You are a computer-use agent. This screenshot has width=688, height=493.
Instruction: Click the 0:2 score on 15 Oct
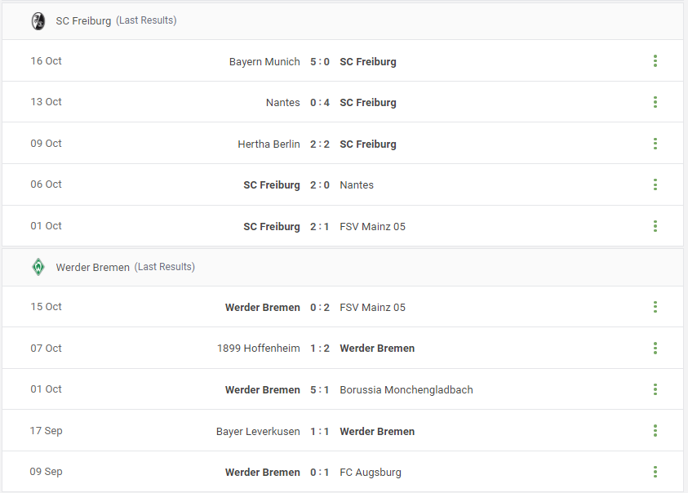320,307
